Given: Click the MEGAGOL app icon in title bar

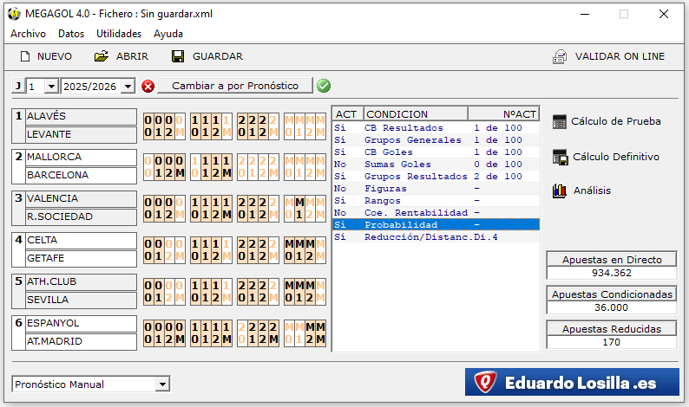Looking at the screenshot, I should click(x=15, y=14).
